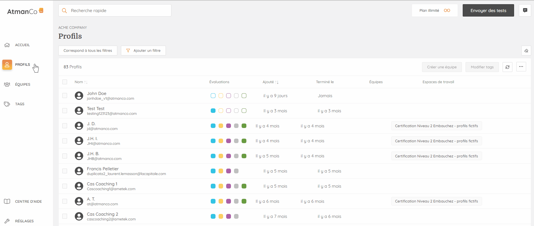Click the Évaluations column header
Screen dimensions: 534x226
(x=219, y=82)
